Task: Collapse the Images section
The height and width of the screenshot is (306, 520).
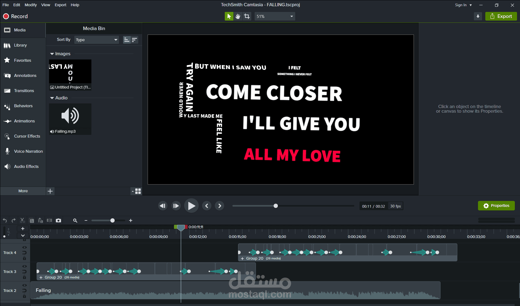Action: click(52, 54)
